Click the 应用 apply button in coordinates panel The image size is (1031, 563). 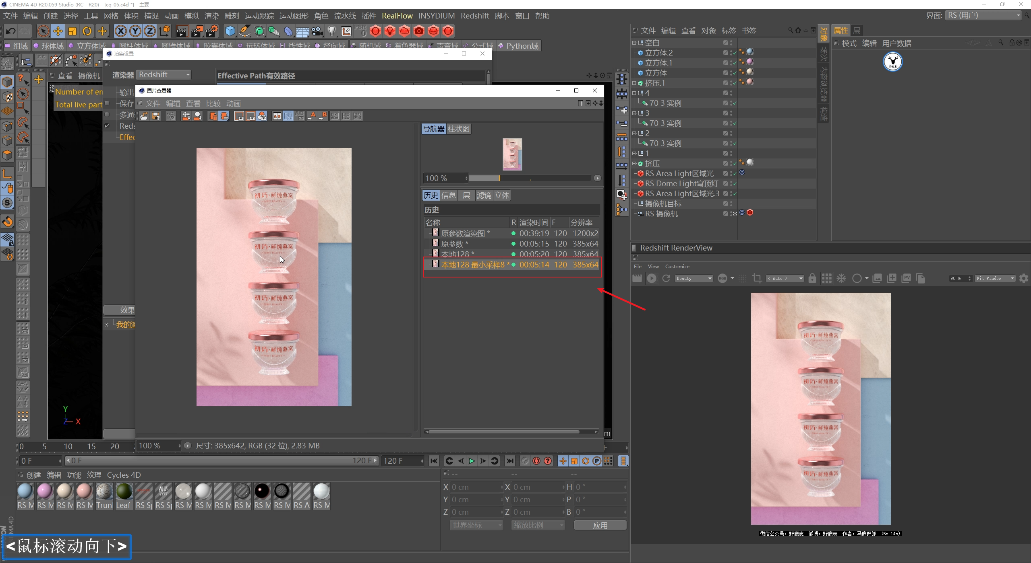click(x=600, y=525)
